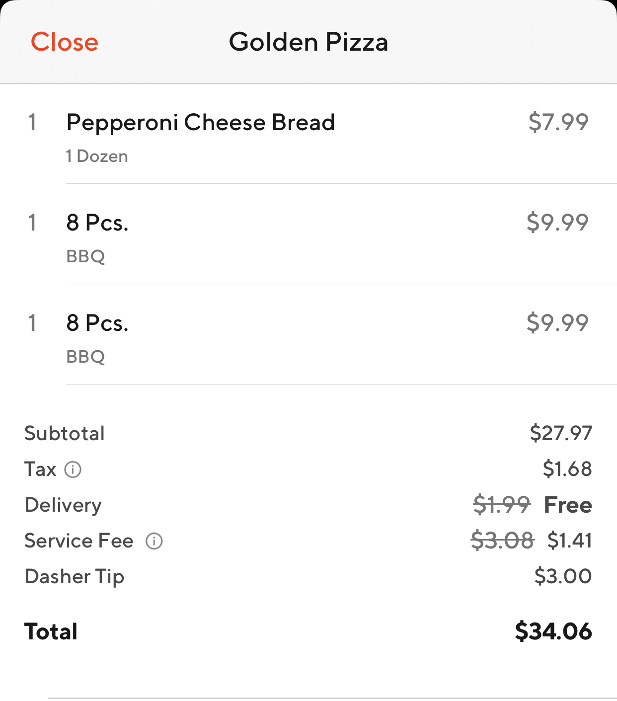This screenshot has height=701, width=617.
Task: Select the Pepperoni Cheese Bread item
Action: [201, 123]
